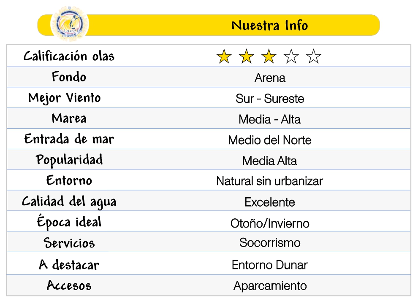Select the Arena value for Fondo

tap(270, 78)
